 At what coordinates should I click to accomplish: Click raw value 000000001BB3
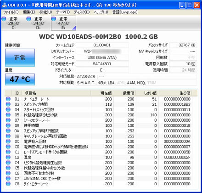[x=177, y=104]
